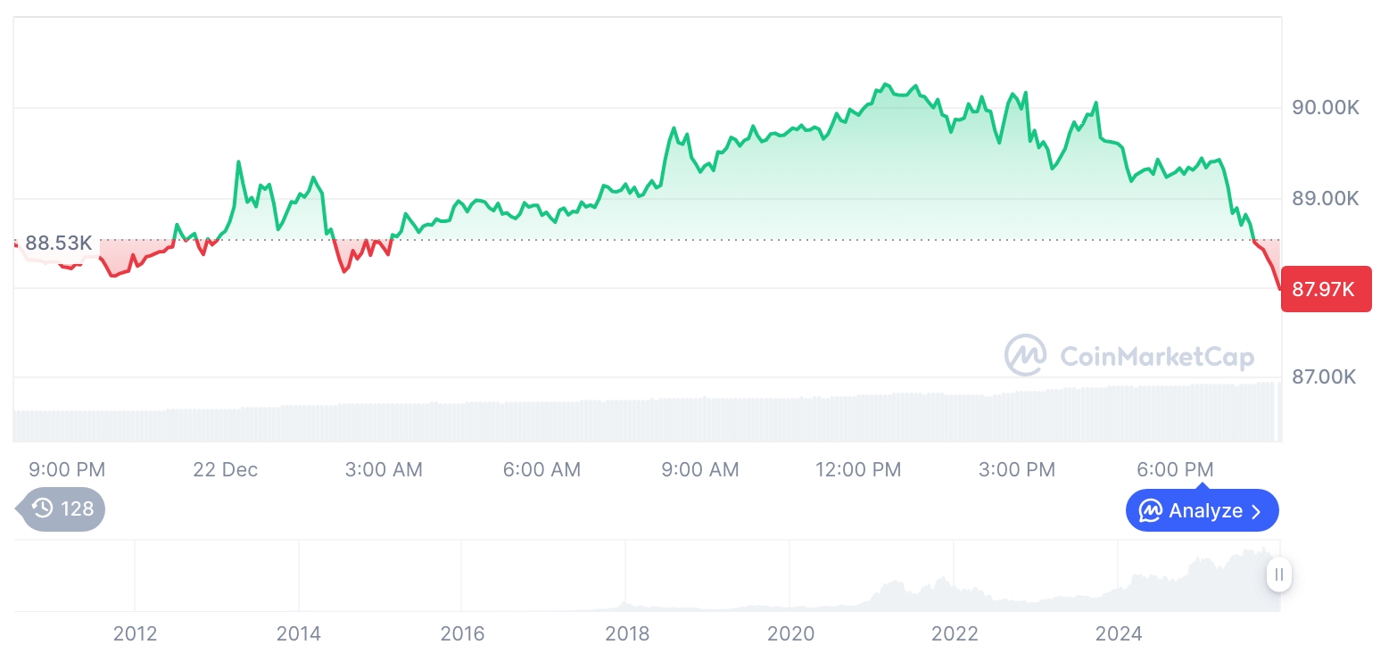
Task: Click the CoinMarketCap watermark logo icon
Action: pos(1026,355)
